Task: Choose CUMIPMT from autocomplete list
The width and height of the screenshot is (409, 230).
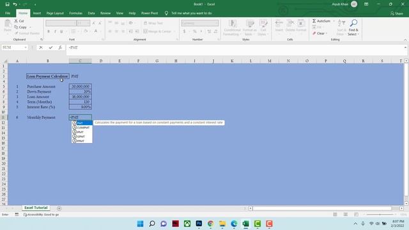Action: (x=82, y=128)
